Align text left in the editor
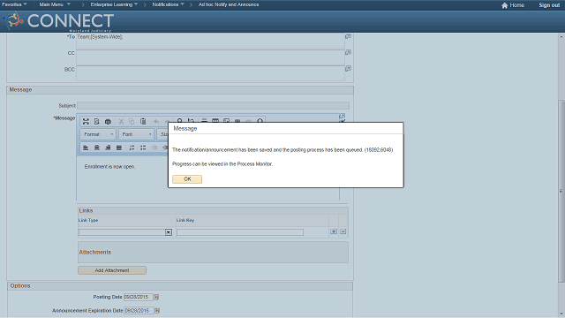 (x=86, y=148)
